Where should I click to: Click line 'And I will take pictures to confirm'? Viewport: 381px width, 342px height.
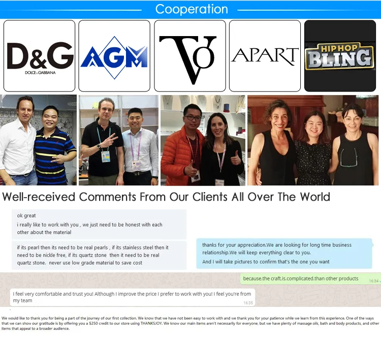pos(266,262)
